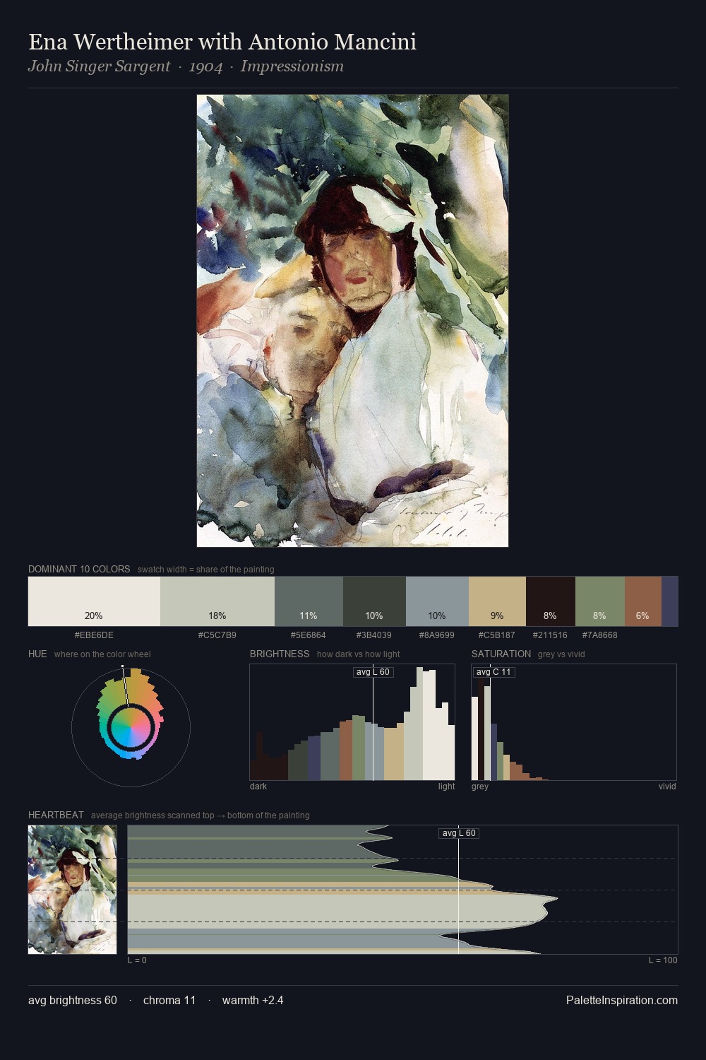Image resolution: width=706 pixels, height=1060 pixels.
Task: Click the 'light' axis label under Brightness
Action: pos(447,787)
